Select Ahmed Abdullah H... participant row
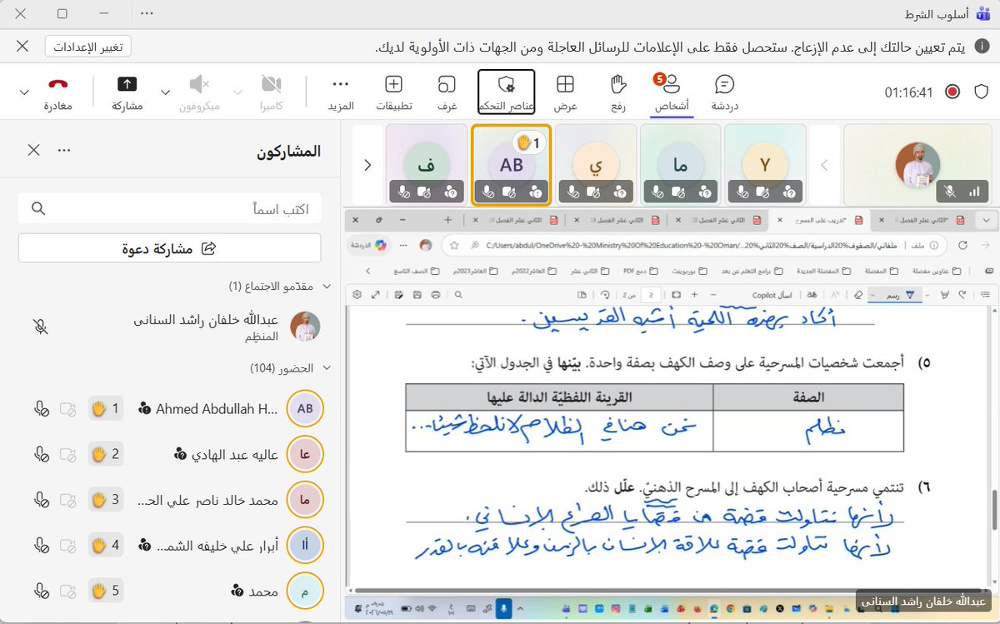Viewport: 1000px width, 624px height. [x=170, y=408]
